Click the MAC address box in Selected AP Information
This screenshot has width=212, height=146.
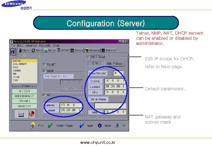pyautogui.click(x=24, y=96)
